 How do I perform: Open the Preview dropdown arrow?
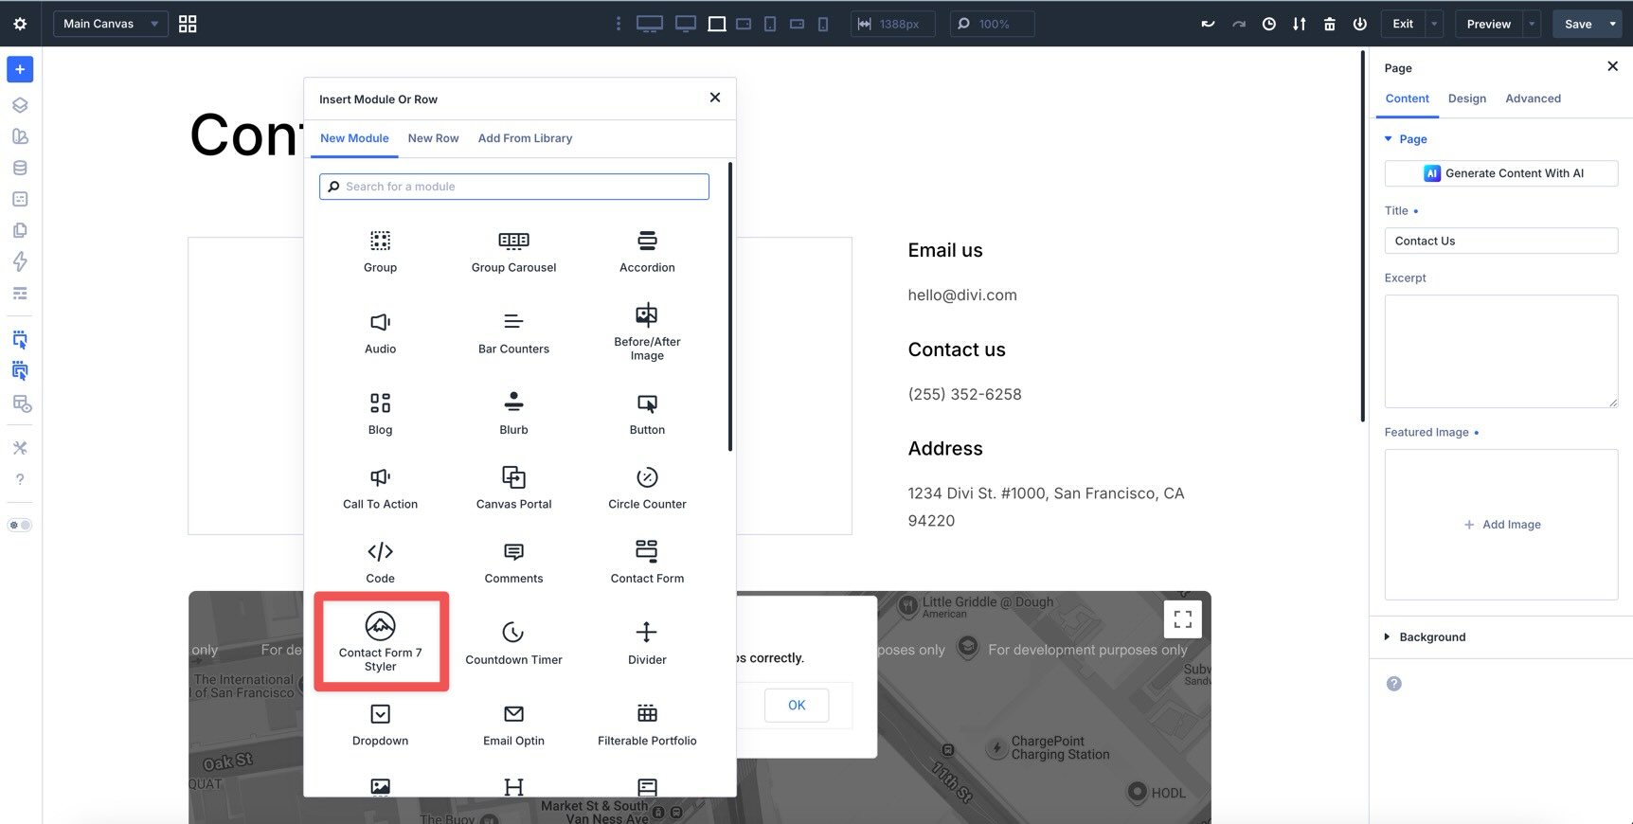1532,24
